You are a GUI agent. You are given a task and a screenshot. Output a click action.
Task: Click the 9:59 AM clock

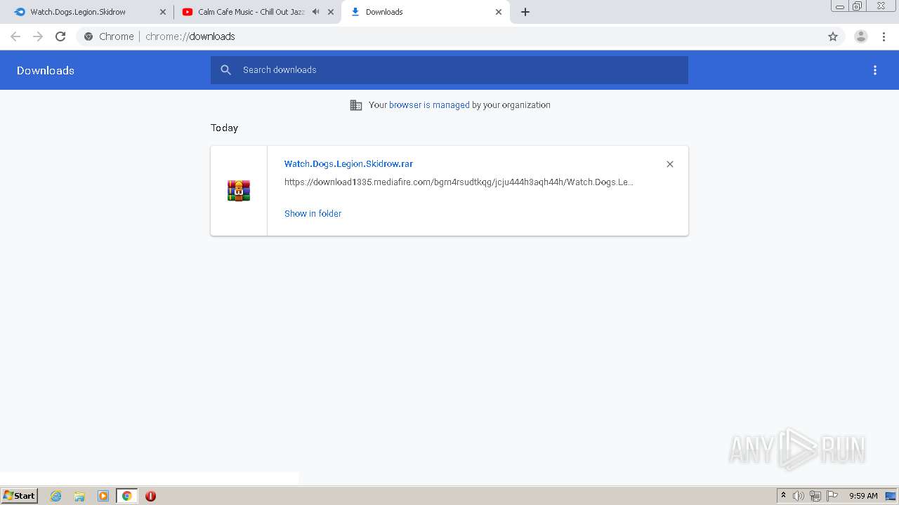point(863,496)
